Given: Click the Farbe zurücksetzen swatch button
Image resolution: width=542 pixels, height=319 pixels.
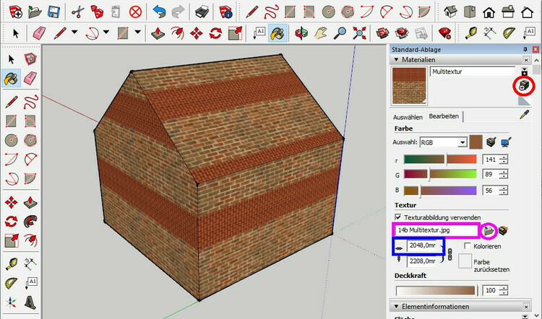Looking at the screenshot, I should (465, 261).
